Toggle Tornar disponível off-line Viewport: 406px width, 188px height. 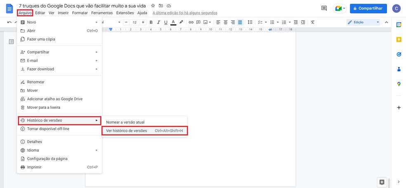[x=59, y=129]
